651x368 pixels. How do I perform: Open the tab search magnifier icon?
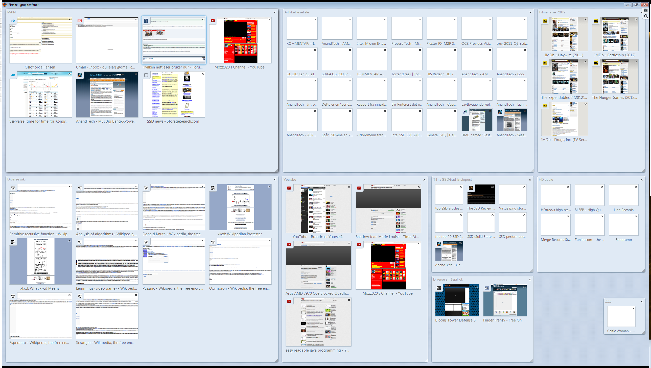coord(646,16)
